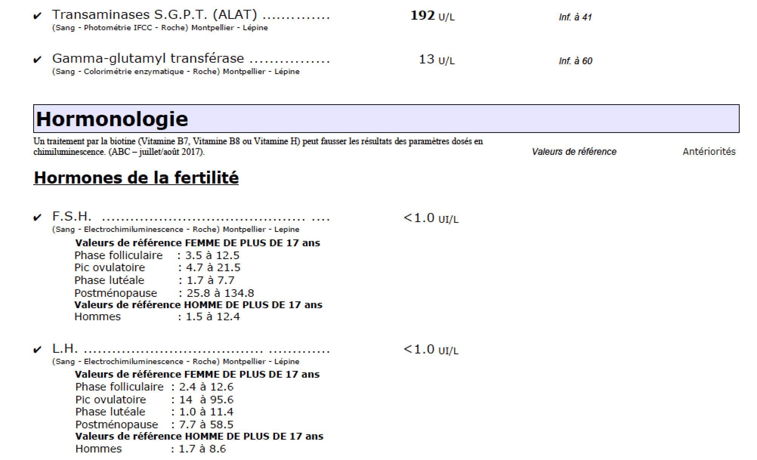Click the checkmark beside Transaminases S.G.P.T.

(37, 16)
